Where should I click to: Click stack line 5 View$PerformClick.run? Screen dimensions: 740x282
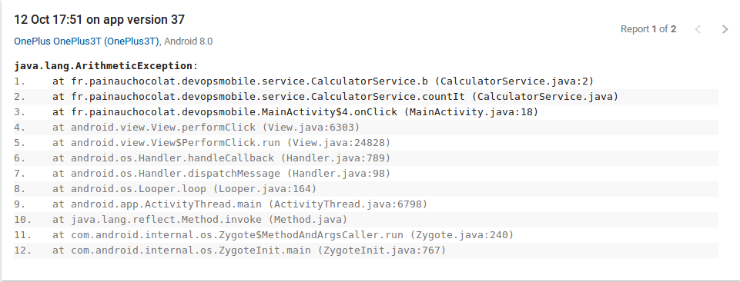pos(367,143)
